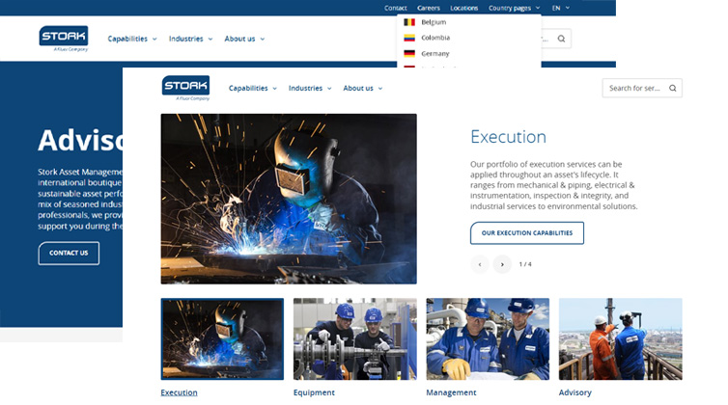Click the Our Execution Capabilities button
Image resolution: width=728 pixels, height=405 pixels.
(526, 233)
